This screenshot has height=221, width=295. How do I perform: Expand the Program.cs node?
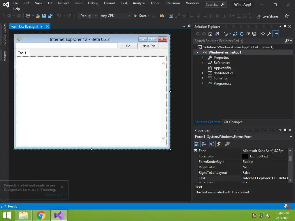(x=203, y=83)
